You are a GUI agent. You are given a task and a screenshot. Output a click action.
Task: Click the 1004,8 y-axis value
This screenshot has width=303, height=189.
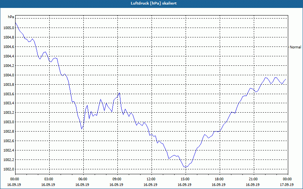[x=9, y=37]
